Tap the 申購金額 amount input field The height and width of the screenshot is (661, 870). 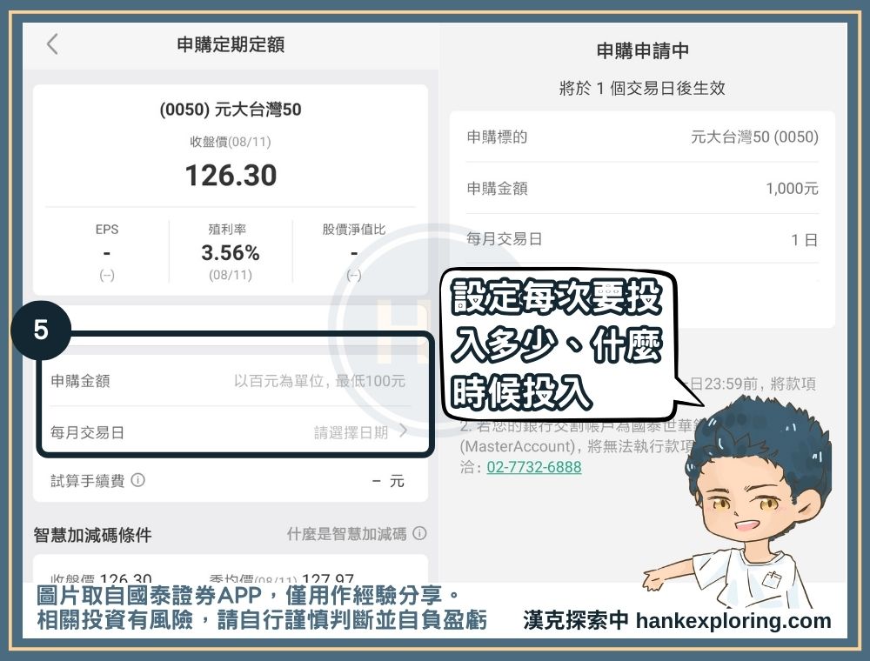point(231,381)
